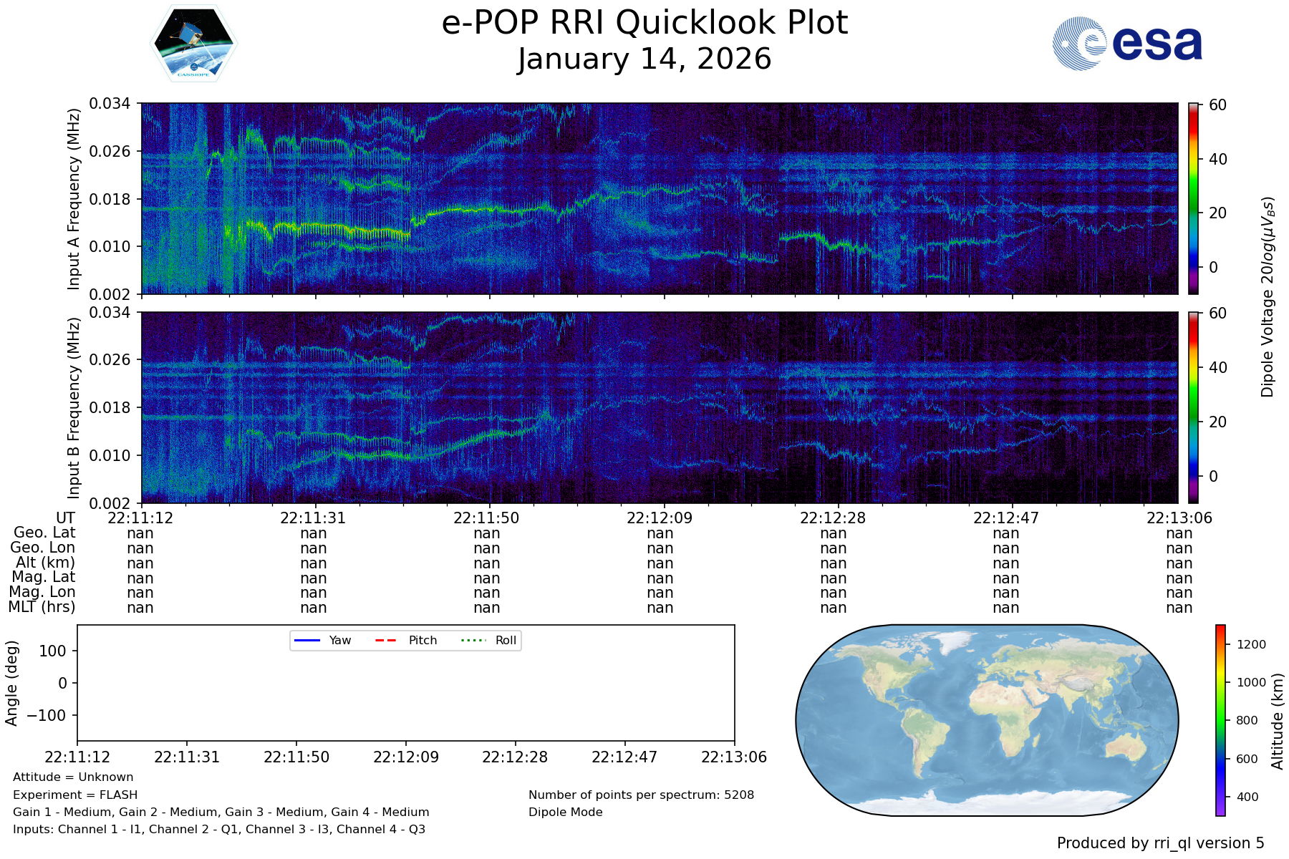Click the 22:12:28 UT label under spectrogram
Image resolution: width=1289 pixels, height=859 pixels.
click(x=833, y=518)
